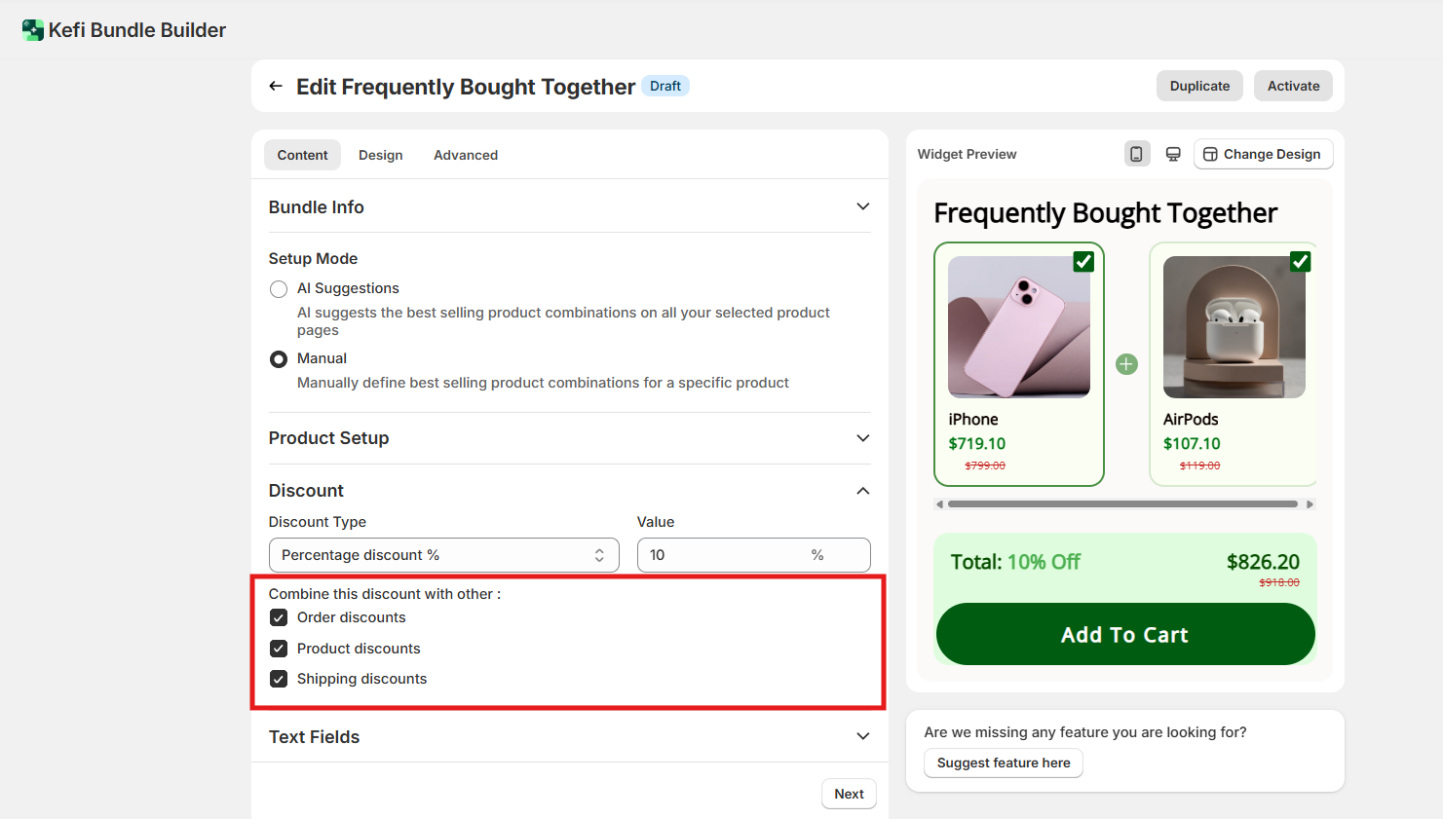Click the Add To Cart button
Viewport: 1443px width, 819px height.
(x=1124, y=635)
